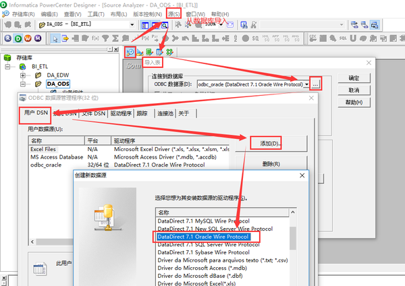The width and height of the screenshot is (405, 286).
Task: Click the U Union transformation icon
Action: pos(353,38)
